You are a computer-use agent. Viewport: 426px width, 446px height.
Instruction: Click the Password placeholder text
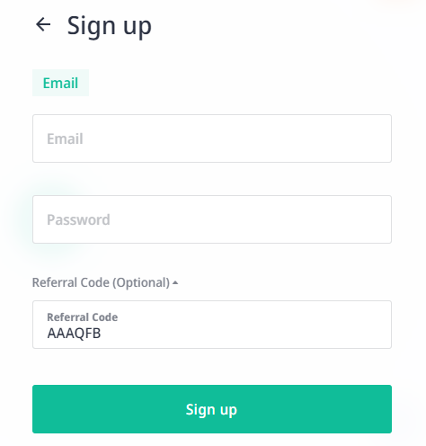coord(78,219)
